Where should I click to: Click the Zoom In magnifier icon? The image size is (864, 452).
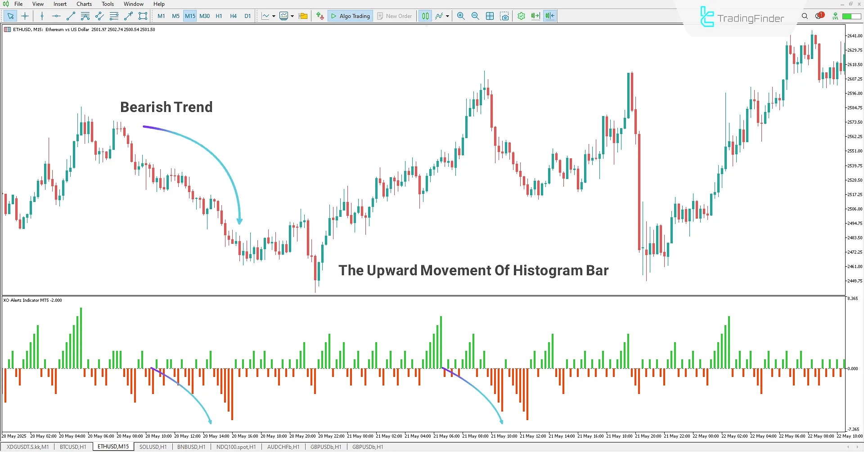pyautogui.click(x=460, y=16)
